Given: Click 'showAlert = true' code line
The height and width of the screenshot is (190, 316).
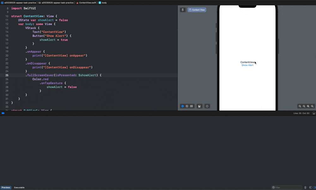Looking at the screenshot, I should [54, 40].
